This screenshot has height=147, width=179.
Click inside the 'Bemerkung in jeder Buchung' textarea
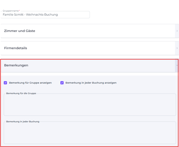(90, 134)
